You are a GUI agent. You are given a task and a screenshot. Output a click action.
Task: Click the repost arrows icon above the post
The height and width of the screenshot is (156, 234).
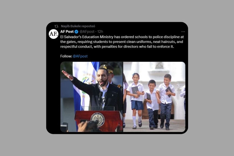coord(56,26)
